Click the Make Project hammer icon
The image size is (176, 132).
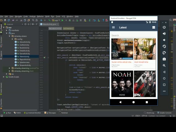coord(49,20)
